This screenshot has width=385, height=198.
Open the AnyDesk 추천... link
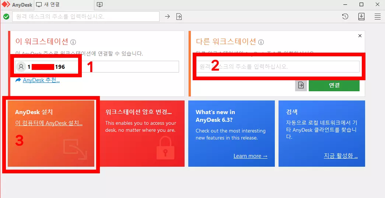pyautogui.click(x=41, y=80)
